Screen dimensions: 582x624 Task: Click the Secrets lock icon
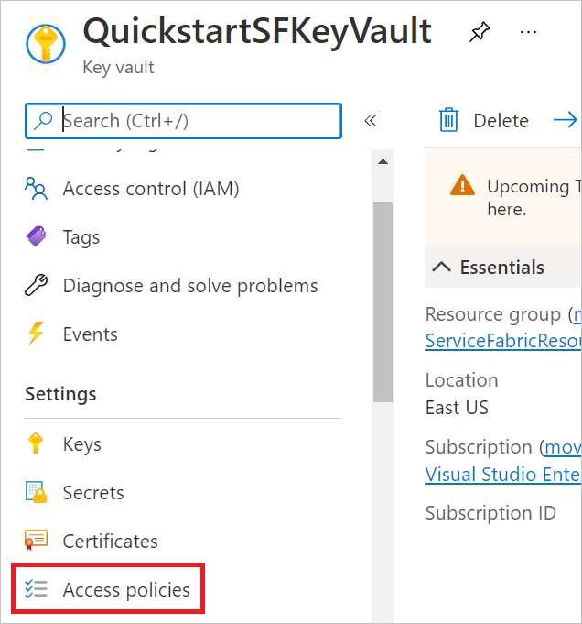point(36,493)
